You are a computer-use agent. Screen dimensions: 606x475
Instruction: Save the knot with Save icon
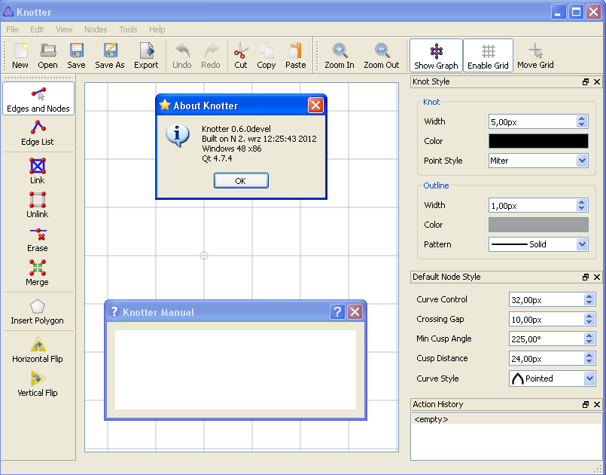76,56
